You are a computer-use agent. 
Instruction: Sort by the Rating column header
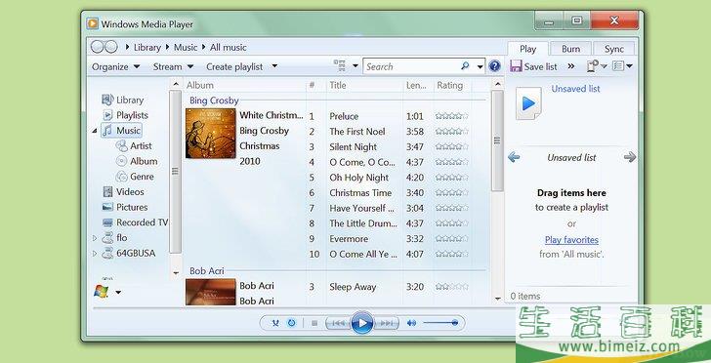click(x=449, y=85)
